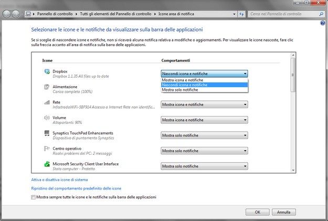Screen dimensions: 328x221
Task: Open the Centro operativo behavior dropdown
Action: pos(204,151)
